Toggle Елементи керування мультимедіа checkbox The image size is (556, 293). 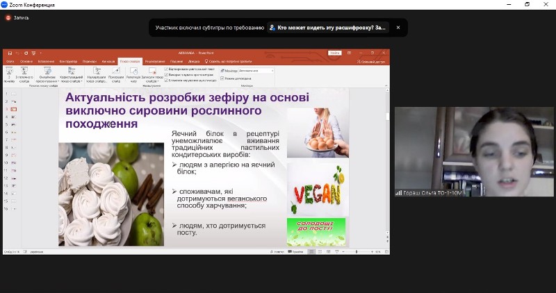167,81
